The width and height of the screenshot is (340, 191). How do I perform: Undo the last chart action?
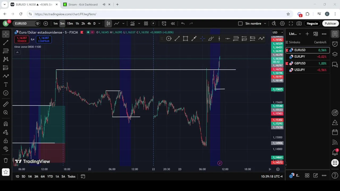(183, 24)
